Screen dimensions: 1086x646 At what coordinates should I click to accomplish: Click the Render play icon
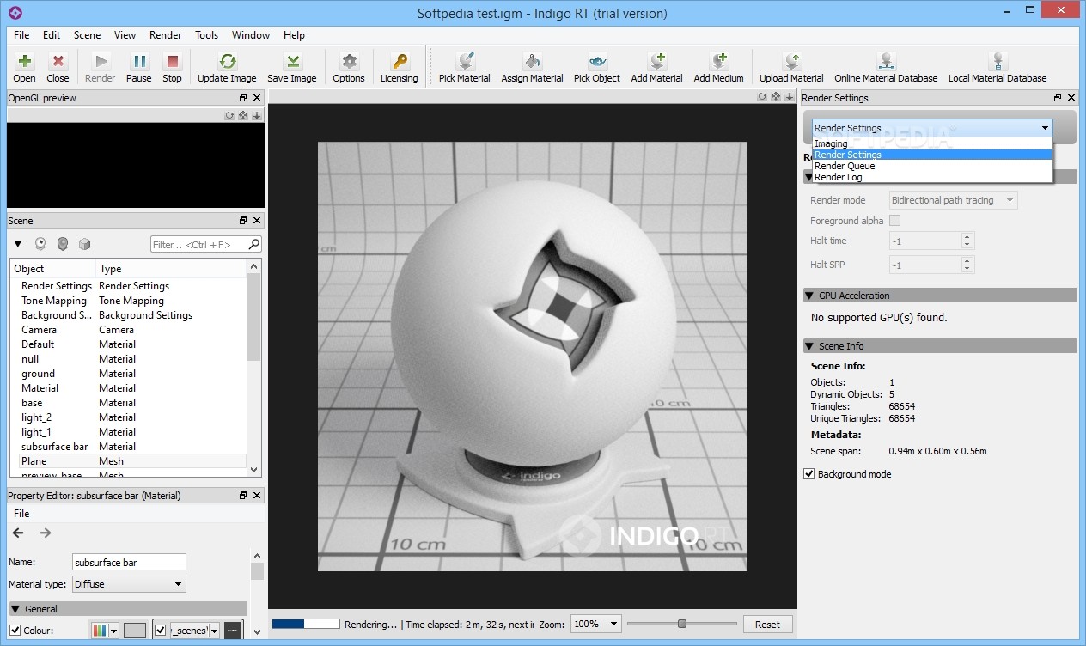click(101, 62)
